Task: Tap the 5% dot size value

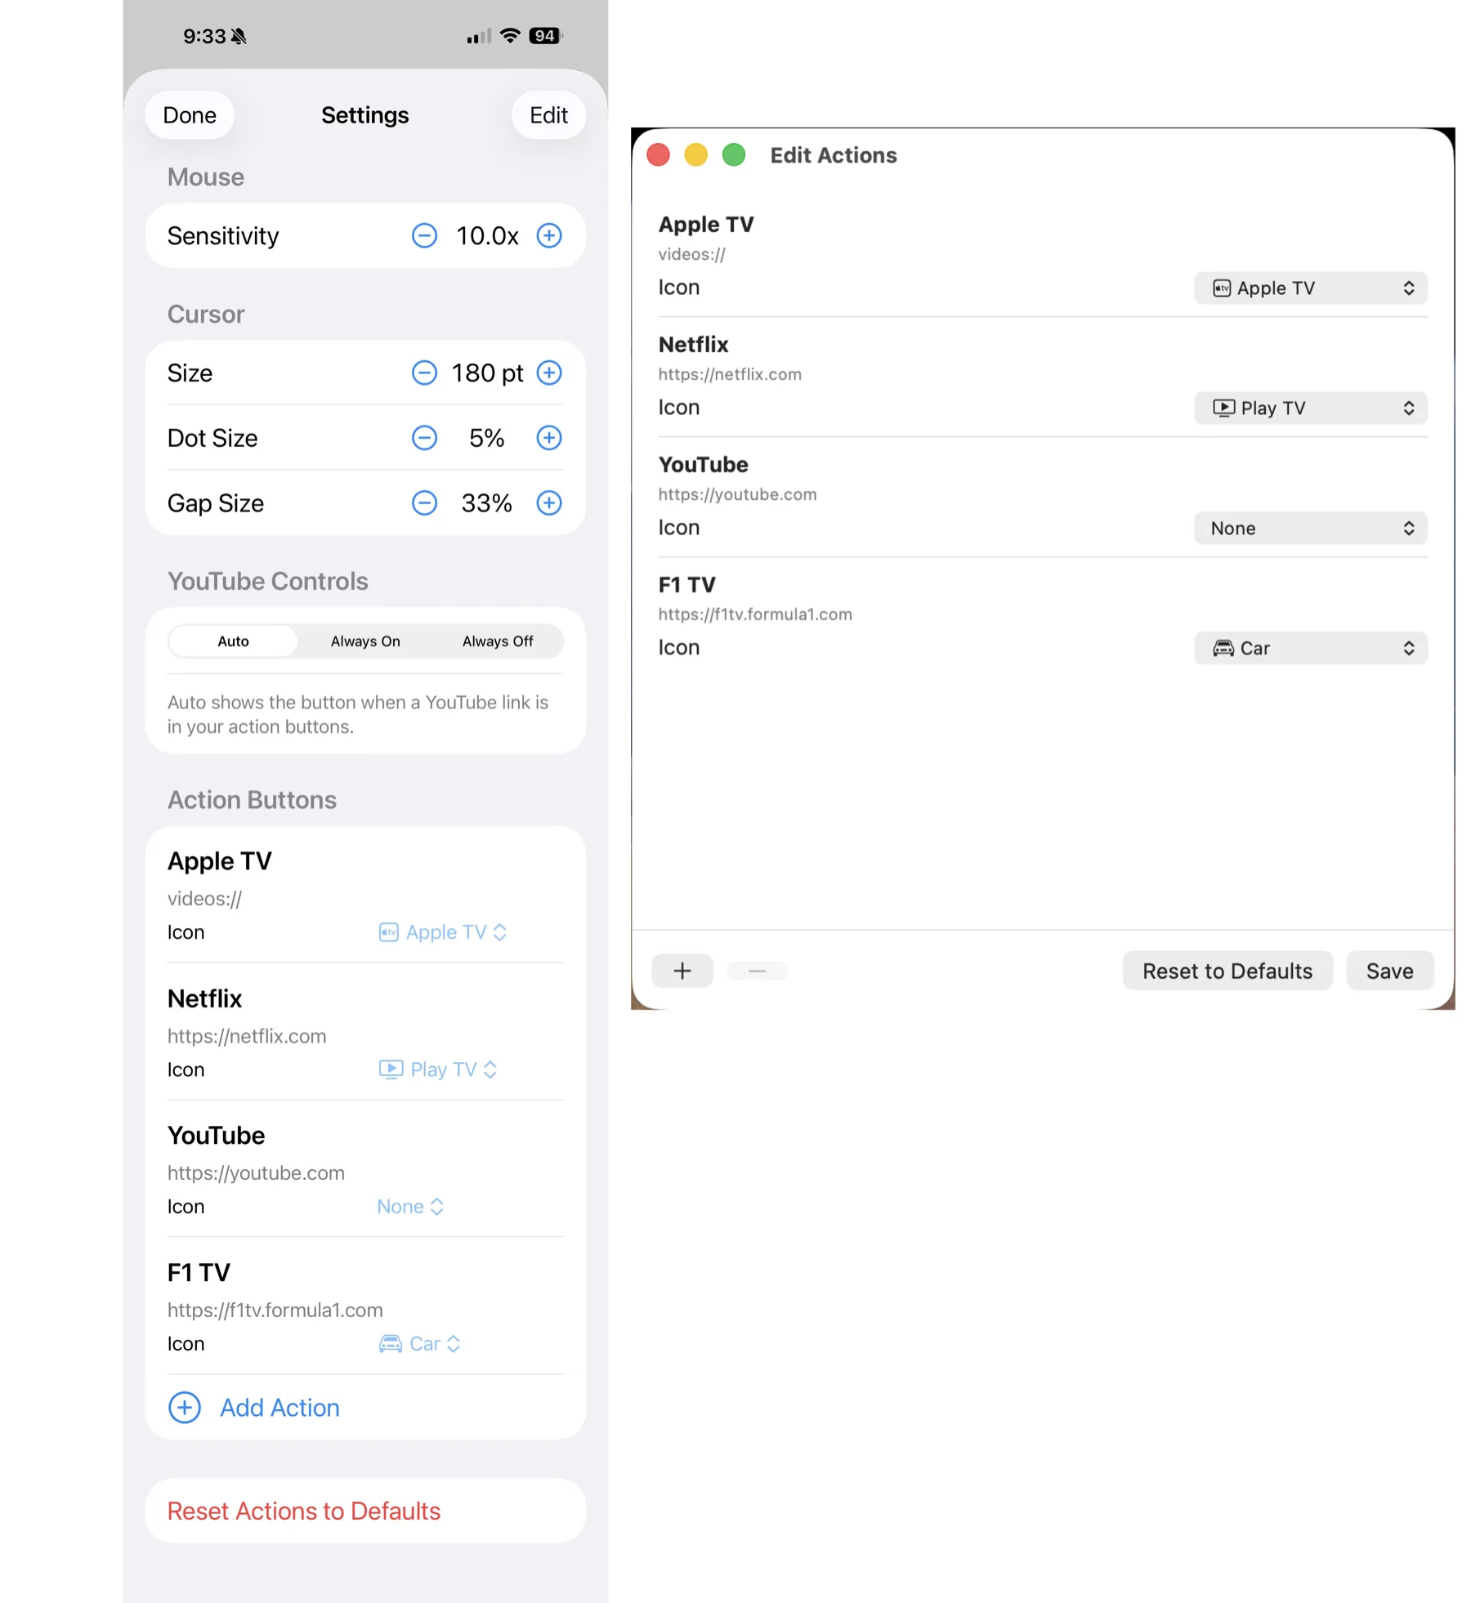Action: click(487, 438)
